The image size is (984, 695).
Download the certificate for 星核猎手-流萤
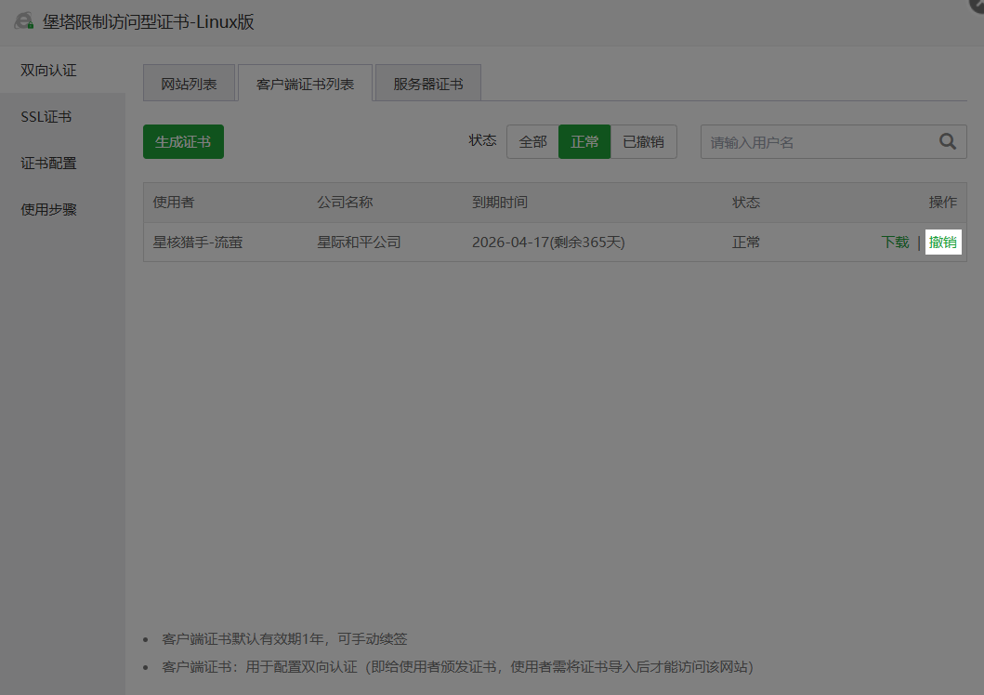click(894, 241)
